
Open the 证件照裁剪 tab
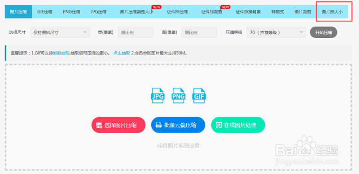212,12
